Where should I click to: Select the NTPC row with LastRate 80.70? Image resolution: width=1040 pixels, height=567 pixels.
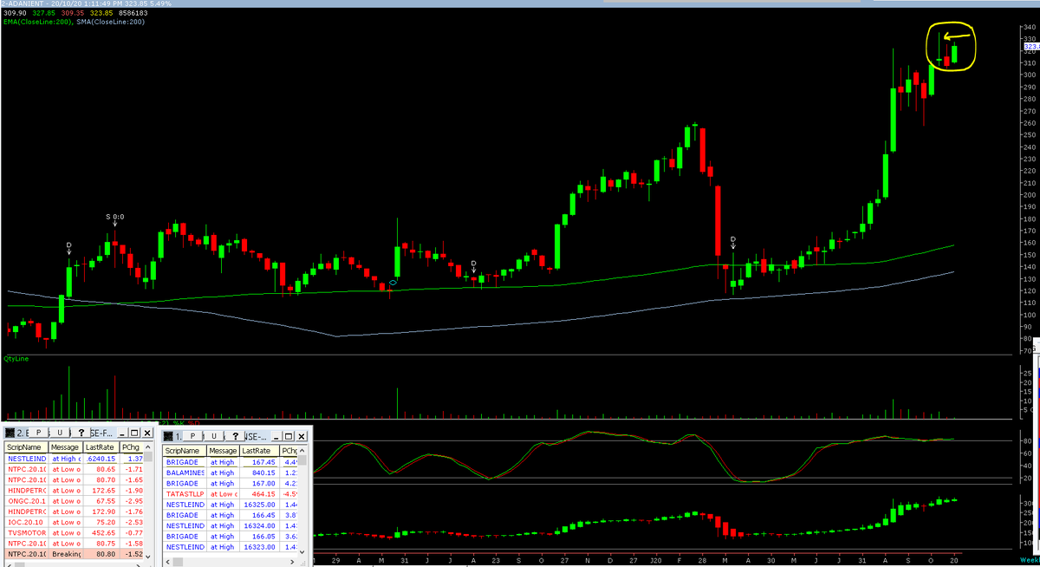pos(74,479)
